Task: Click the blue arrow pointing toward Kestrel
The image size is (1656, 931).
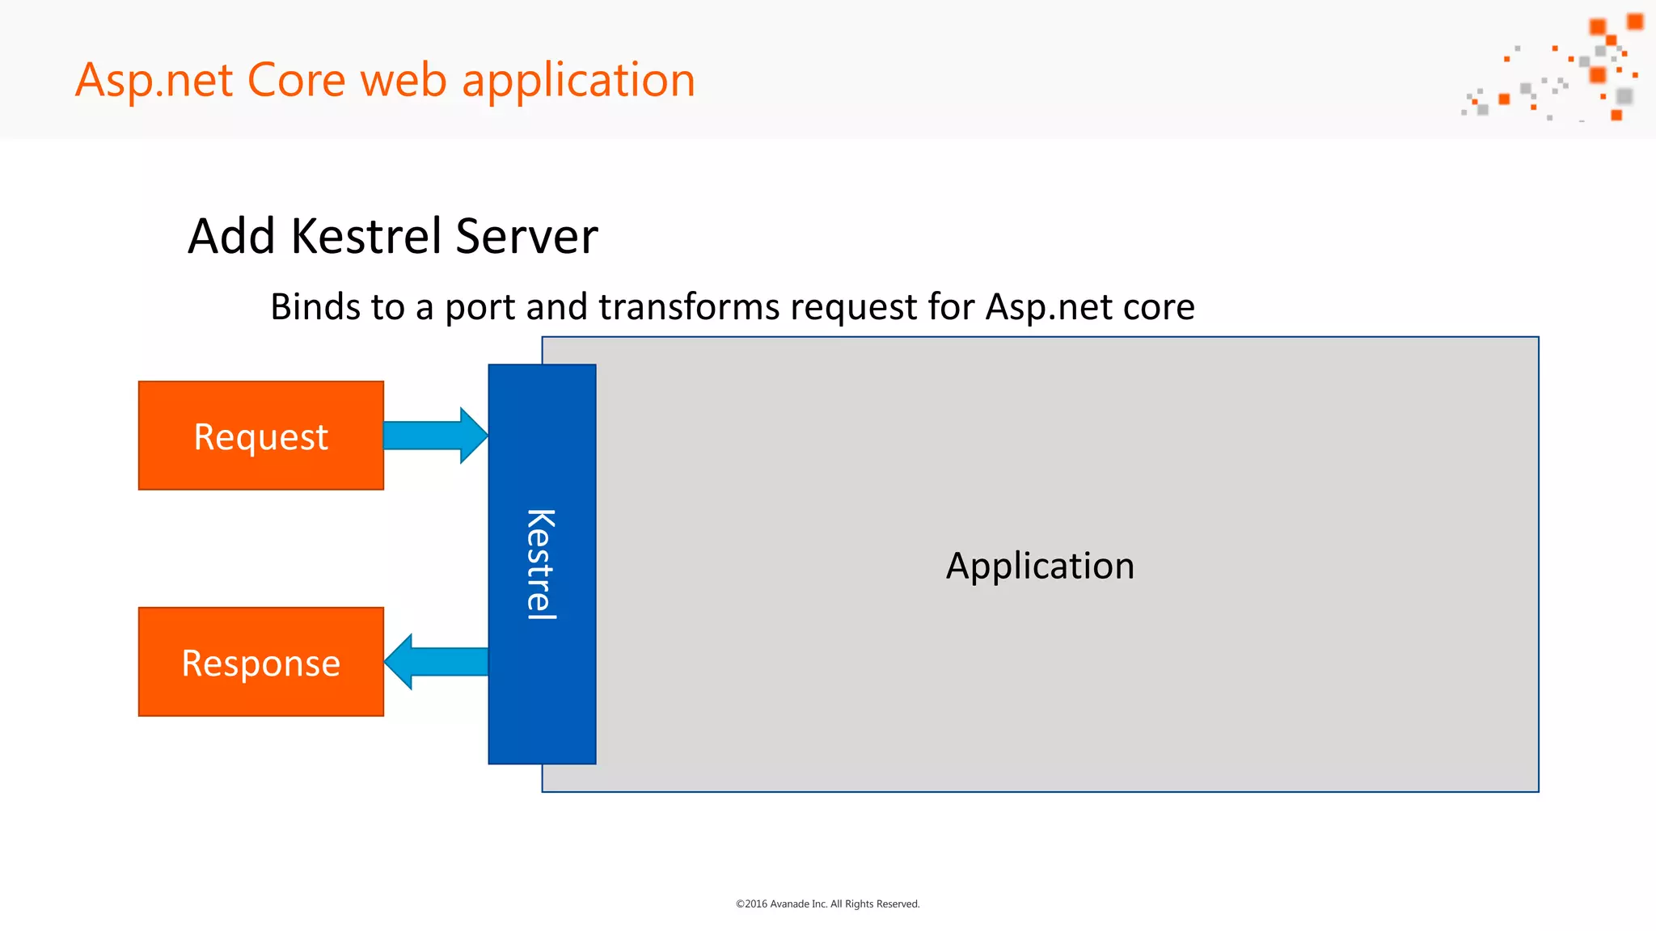Action: [x=434, y=436]
